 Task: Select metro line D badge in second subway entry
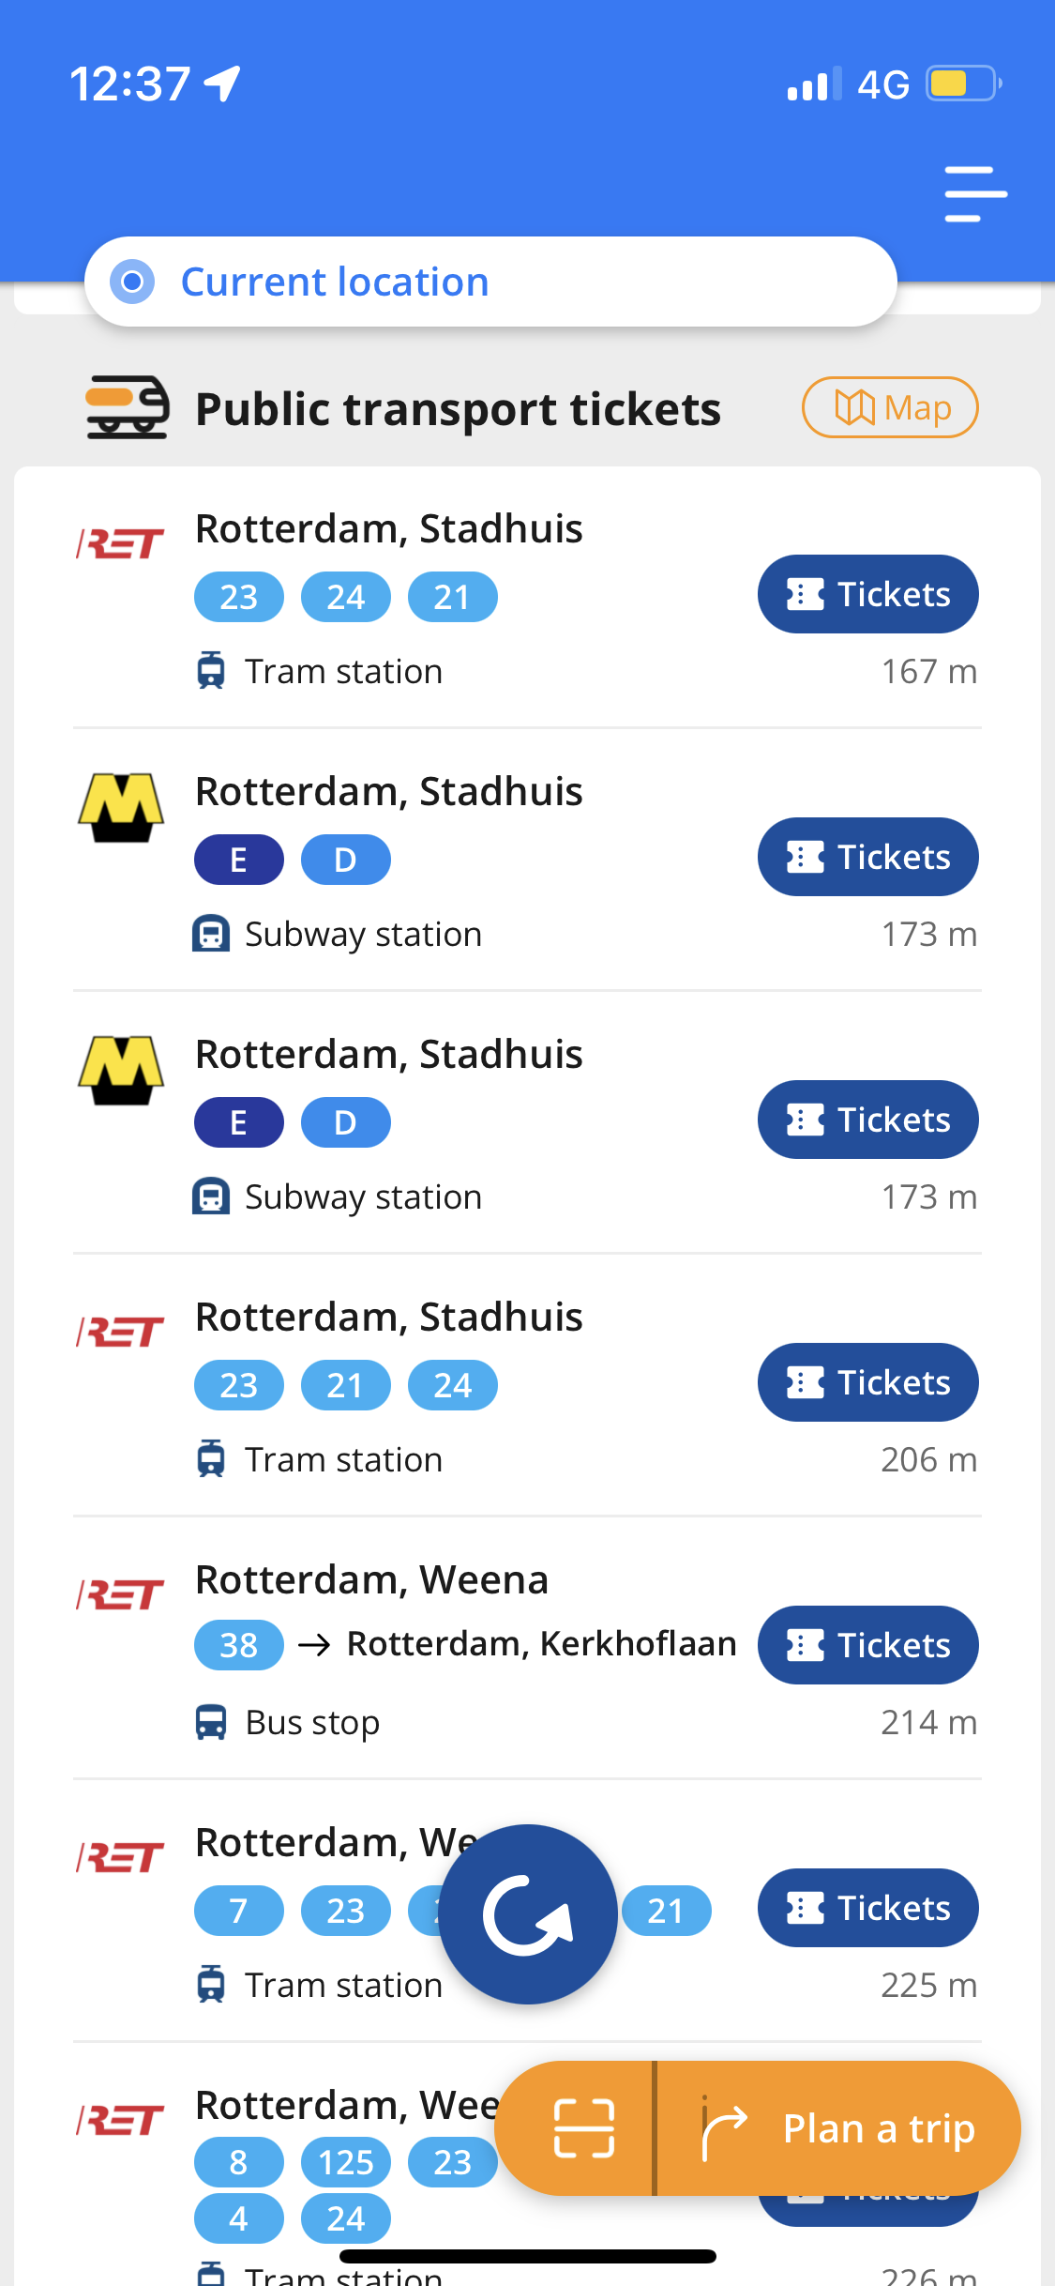[x=346, y=1122]
